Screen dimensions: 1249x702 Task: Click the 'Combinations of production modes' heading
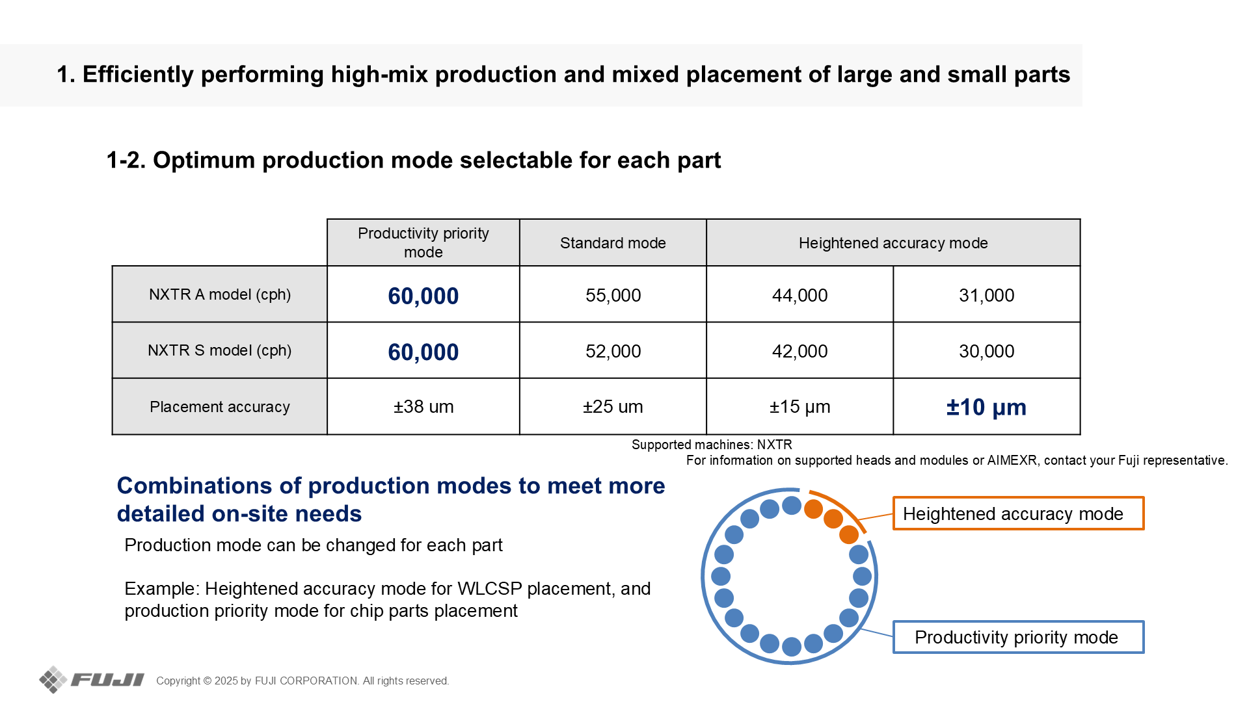[x=391, y=499]
